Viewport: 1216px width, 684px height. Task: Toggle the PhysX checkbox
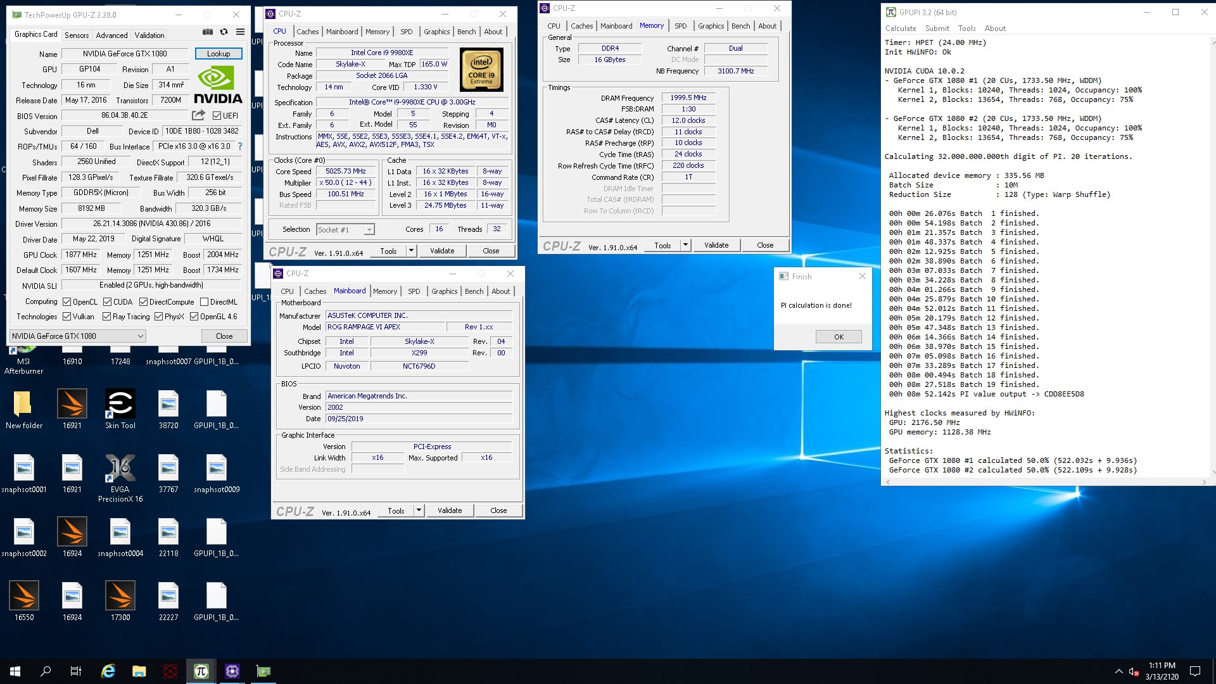158,317
